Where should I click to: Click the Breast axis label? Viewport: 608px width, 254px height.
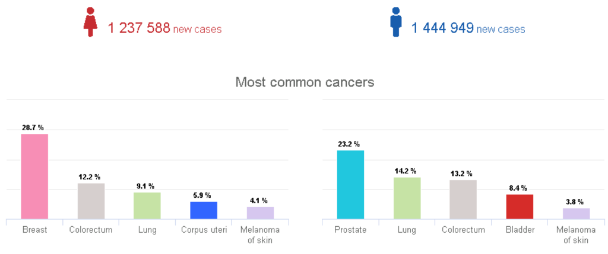click(34, 230)
